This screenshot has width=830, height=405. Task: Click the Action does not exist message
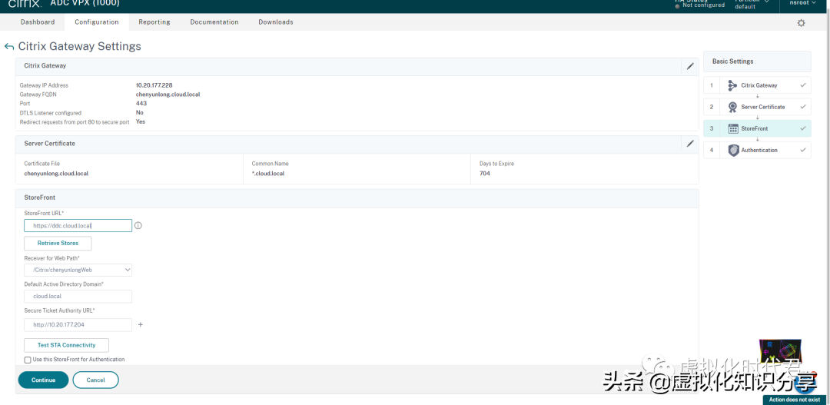[x=793, y=400]
